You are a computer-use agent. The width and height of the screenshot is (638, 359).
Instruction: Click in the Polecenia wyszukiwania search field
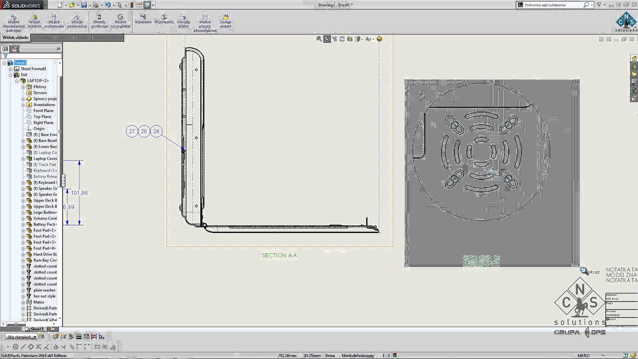(x=552, y=5)
